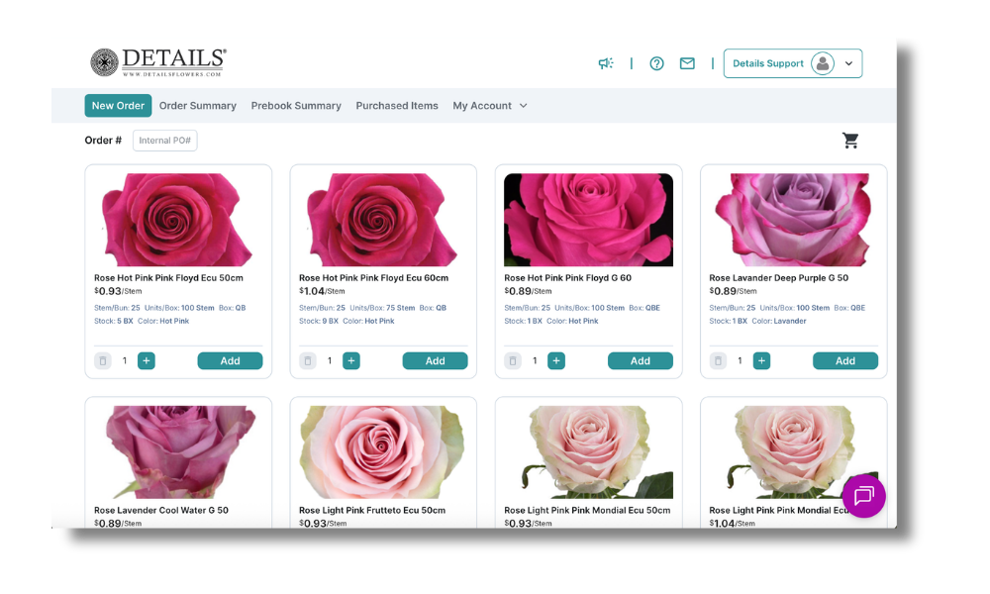The width and height of the screenshot is (990, 594).
Task: Expand the My Account menu
Action: click(x=490, y=106)
